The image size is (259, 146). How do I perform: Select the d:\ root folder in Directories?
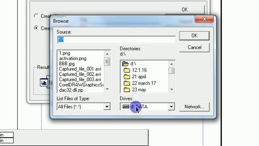[133, 64]
